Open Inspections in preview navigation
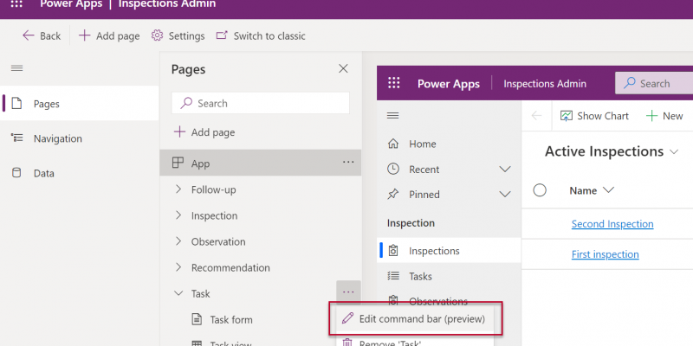 [x=449, y=251]
